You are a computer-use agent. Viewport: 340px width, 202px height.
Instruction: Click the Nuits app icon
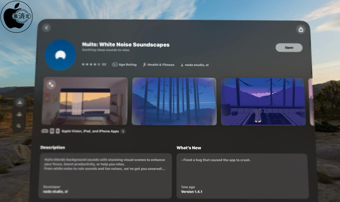60,55
